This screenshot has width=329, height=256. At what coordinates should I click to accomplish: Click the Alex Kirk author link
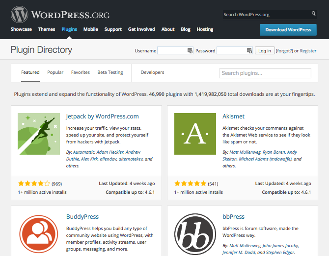(89, 159)
